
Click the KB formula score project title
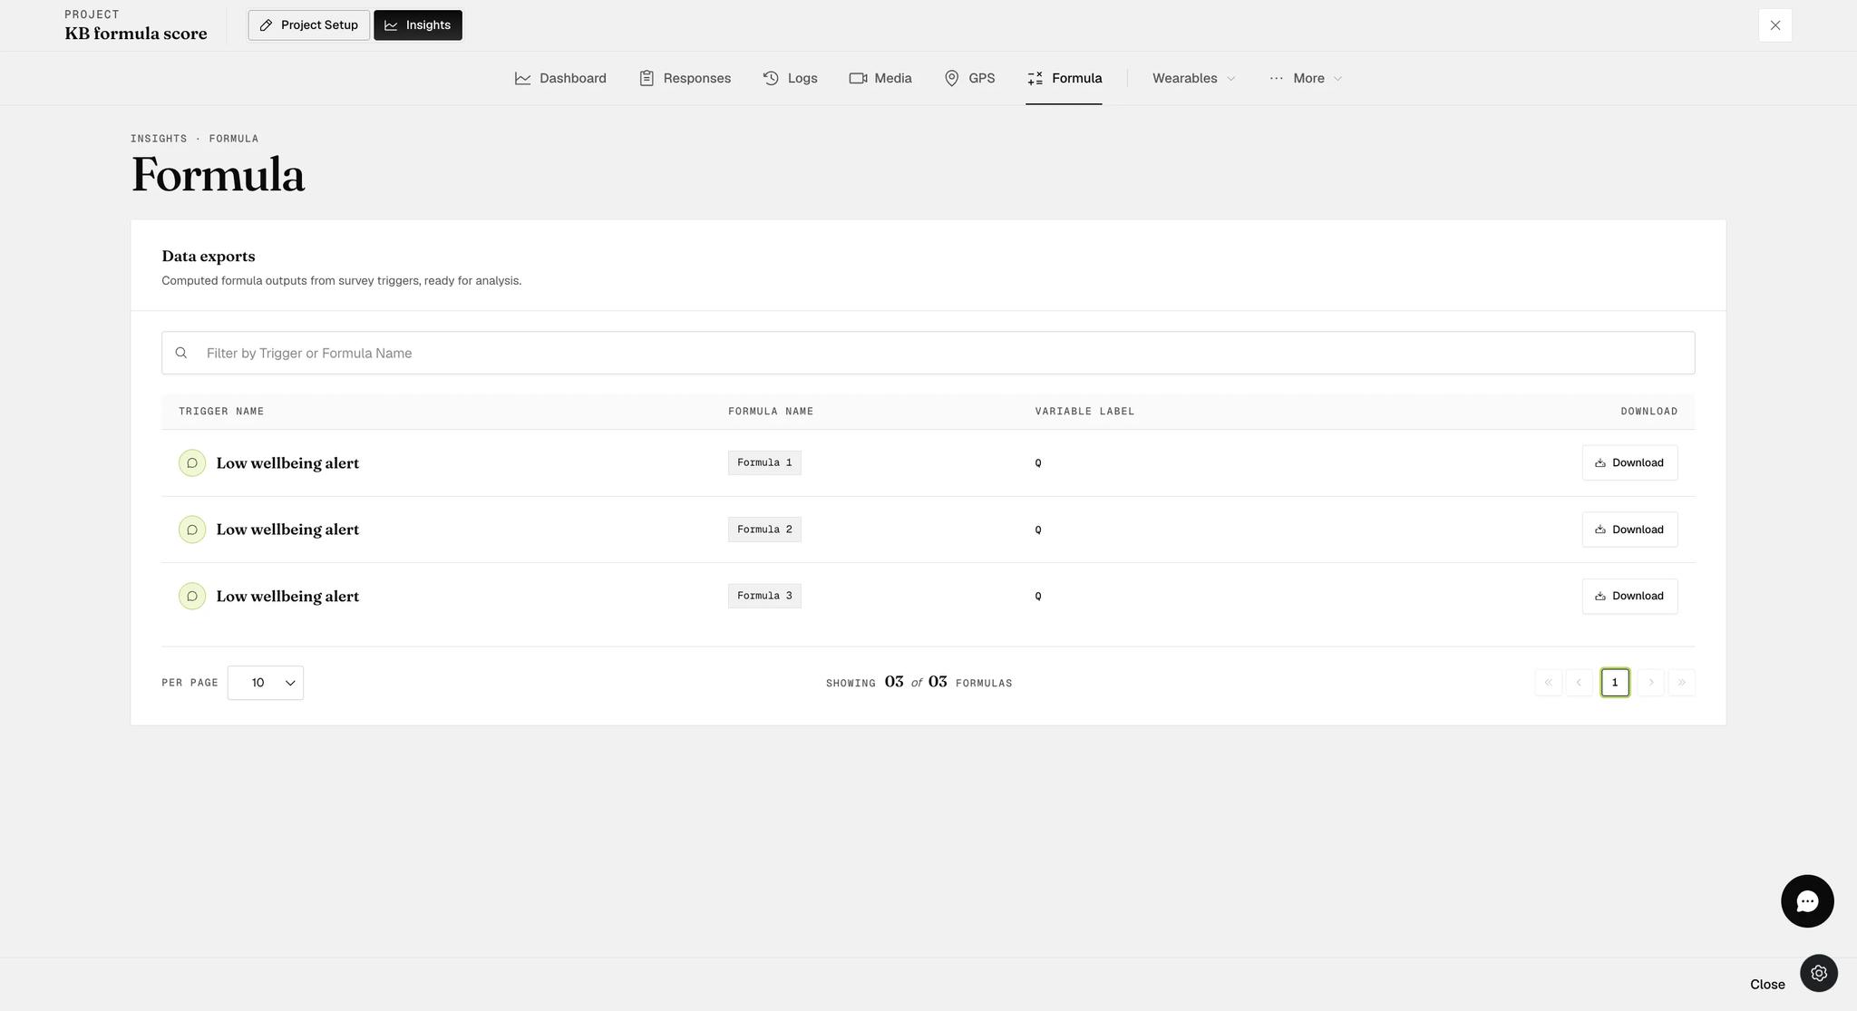tap(136, 34)
